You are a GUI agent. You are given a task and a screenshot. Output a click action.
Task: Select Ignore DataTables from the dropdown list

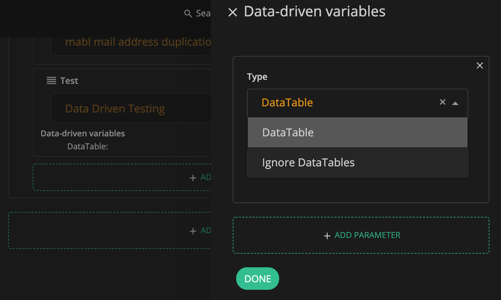pyautogui.click(x=357, y=163)
